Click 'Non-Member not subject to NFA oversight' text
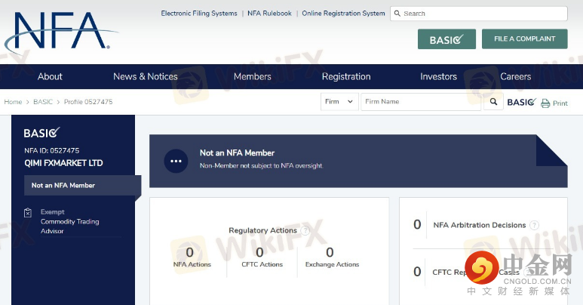The image size is (583, 305). point(261,165)
